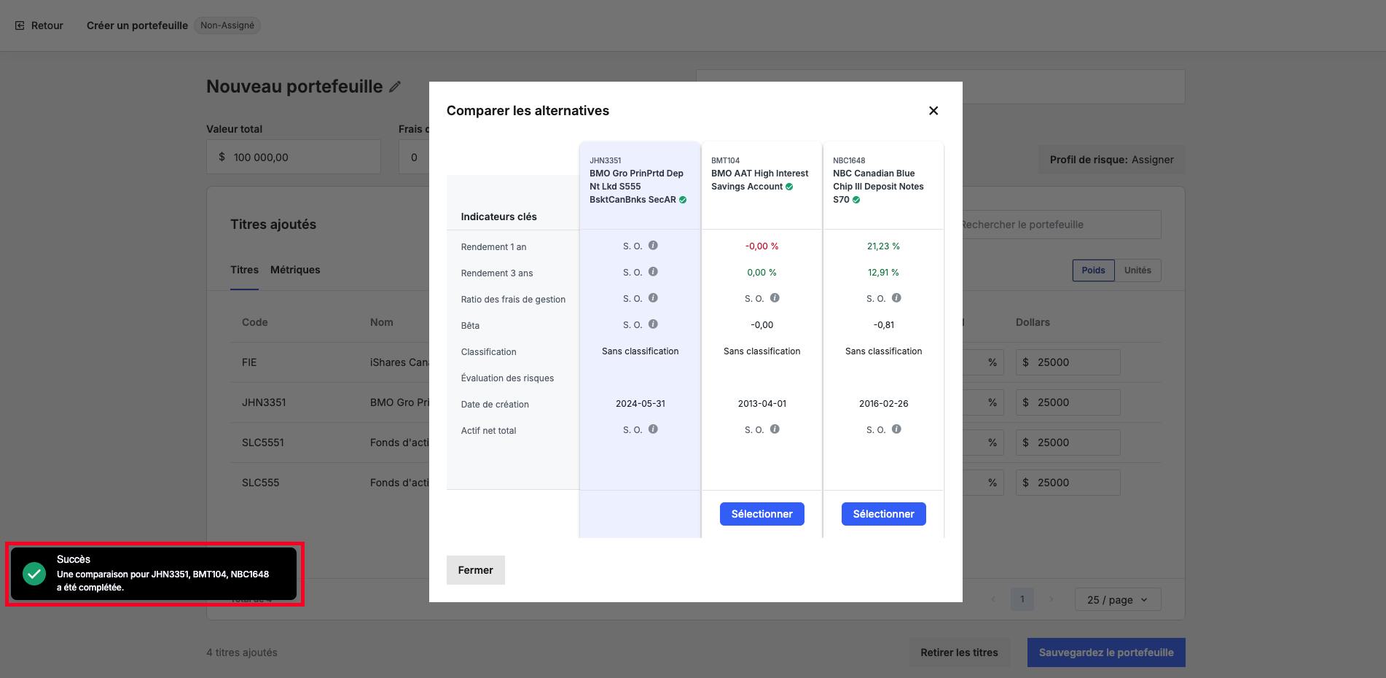Go to page 1 in pagination
This screenshot has height=678, width=1386.
click(x=1022, y=599)
